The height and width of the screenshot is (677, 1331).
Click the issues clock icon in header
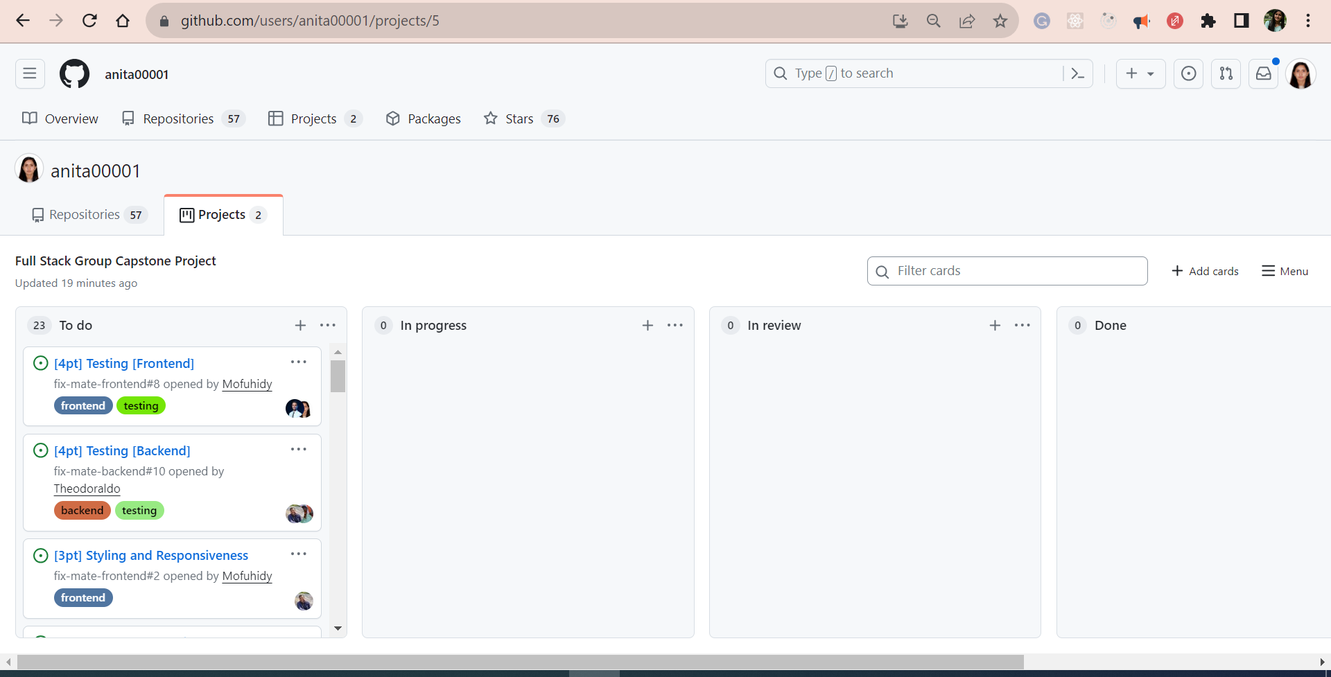[x=1188, y=73]
